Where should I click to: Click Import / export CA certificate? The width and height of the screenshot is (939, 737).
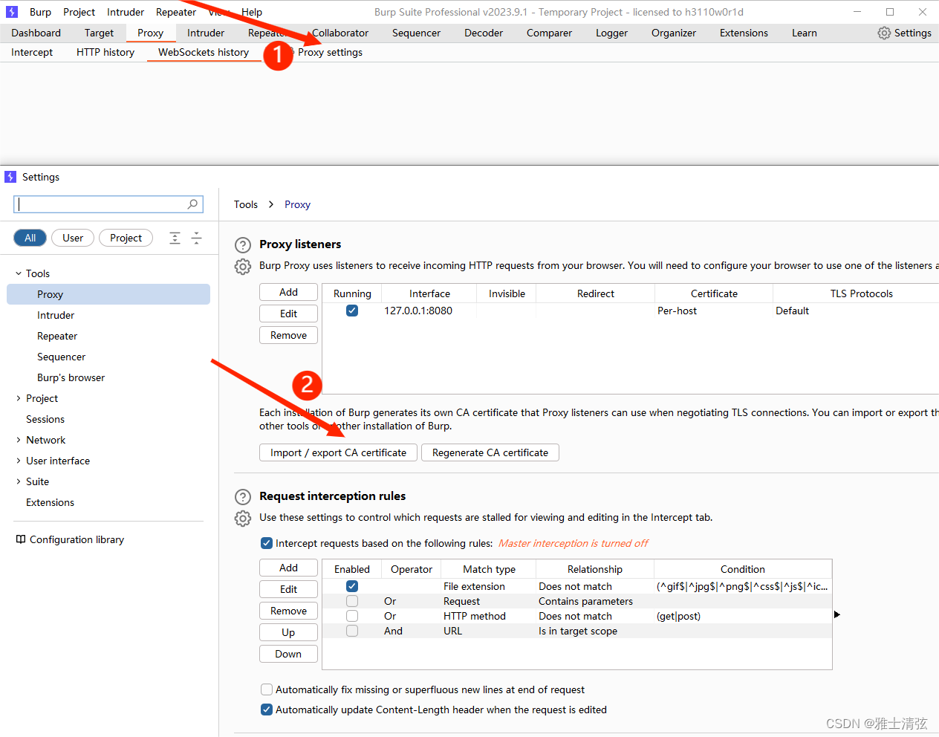point(338,452)
